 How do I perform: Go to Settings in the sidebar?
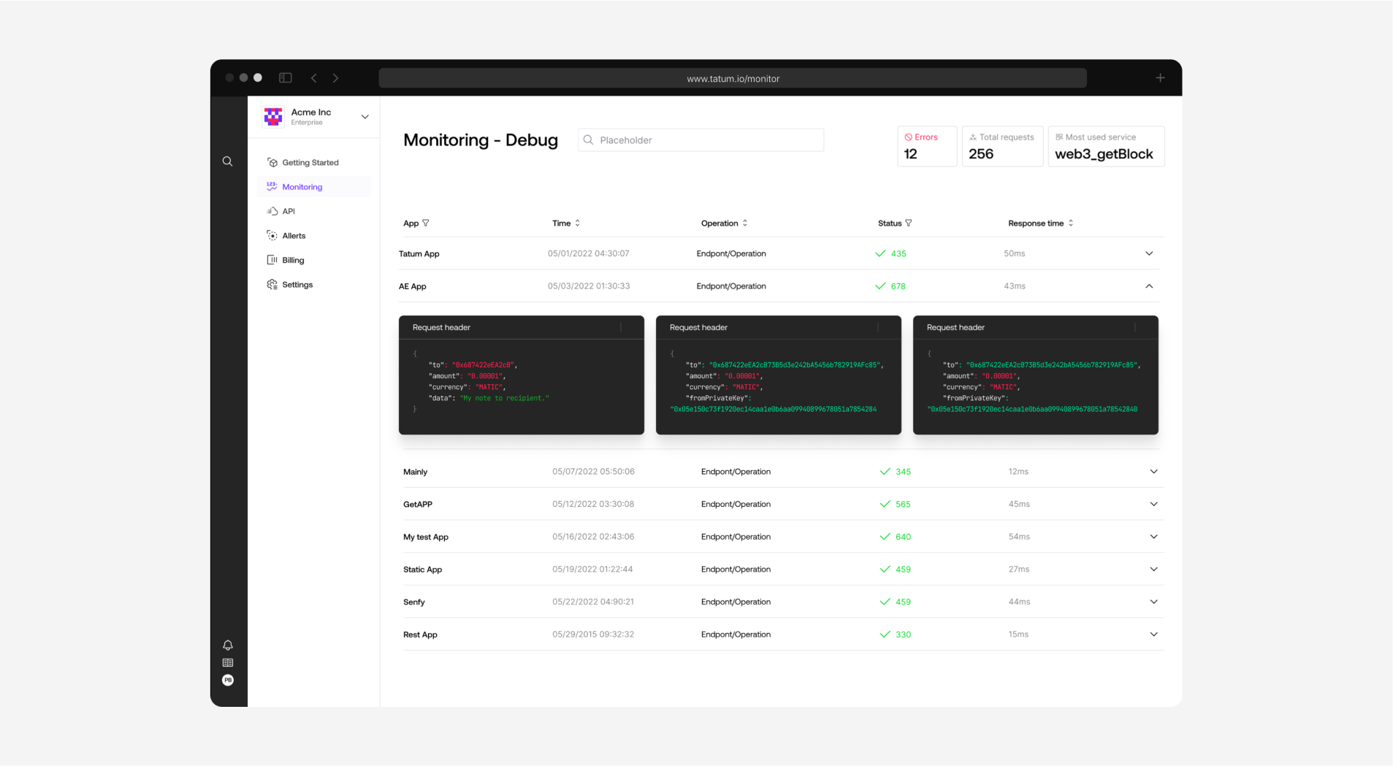[297, 285]
